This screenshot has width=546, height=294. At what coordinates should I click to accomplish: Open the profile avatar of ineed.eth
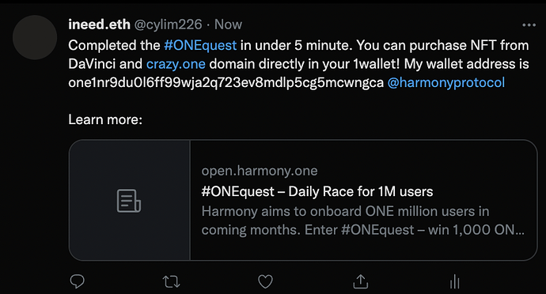click(x=35, y=37)
